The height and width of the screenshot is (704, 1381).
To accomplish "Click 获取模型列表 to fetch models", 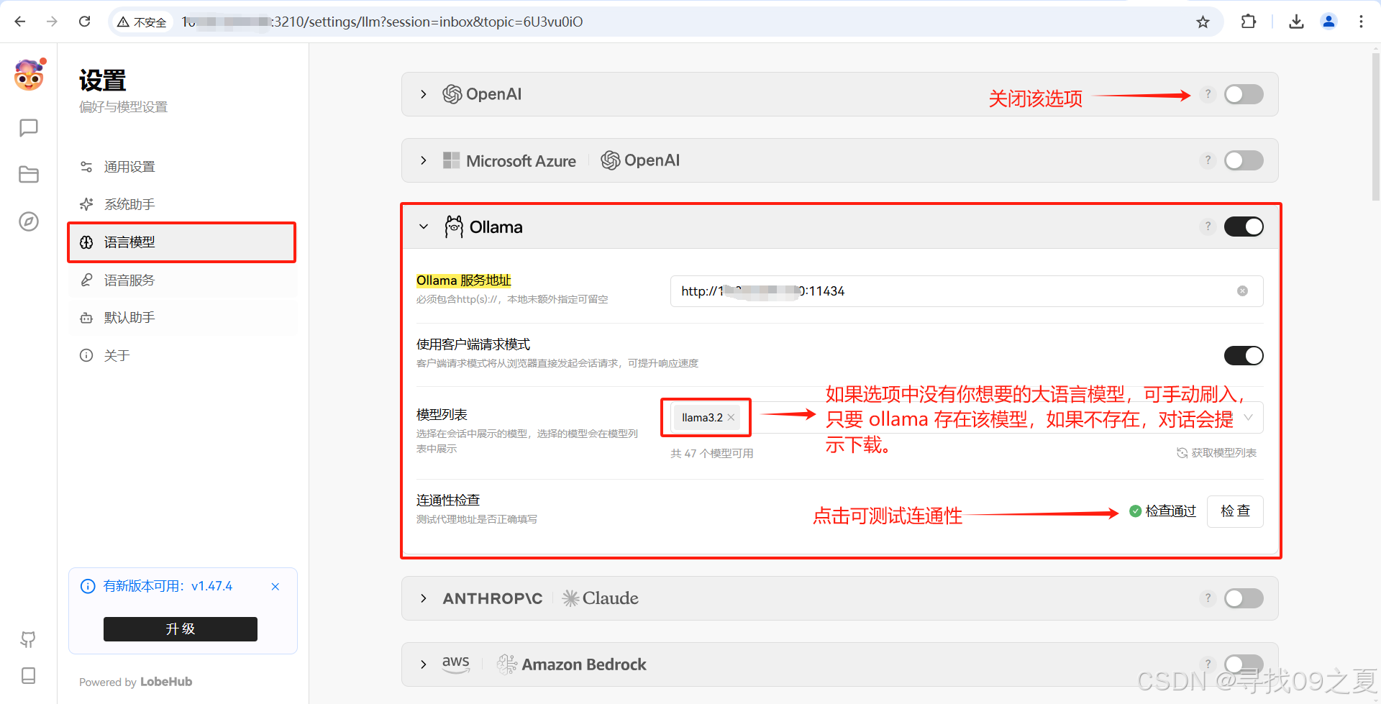I will coord(1216,453).
